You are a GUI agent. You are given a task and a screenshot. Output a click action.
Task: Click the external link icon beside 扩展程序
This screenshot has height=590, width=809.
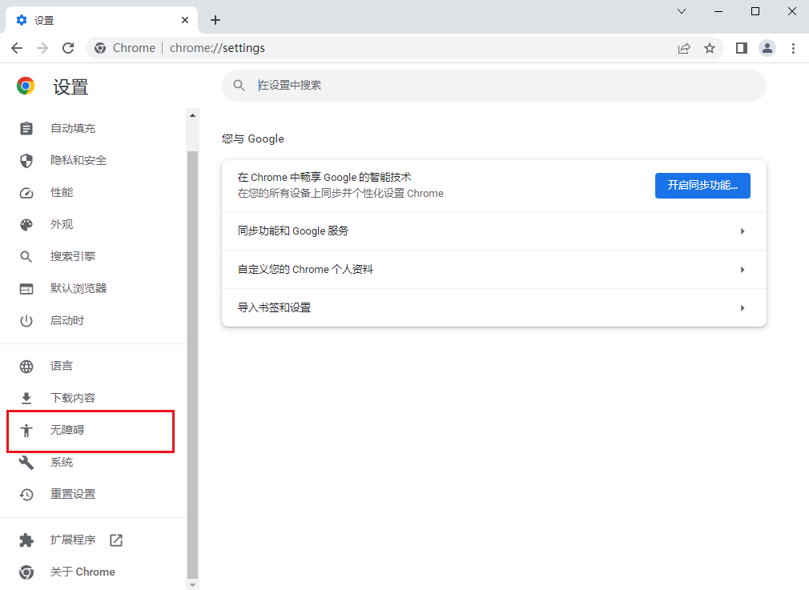(116, 540)
